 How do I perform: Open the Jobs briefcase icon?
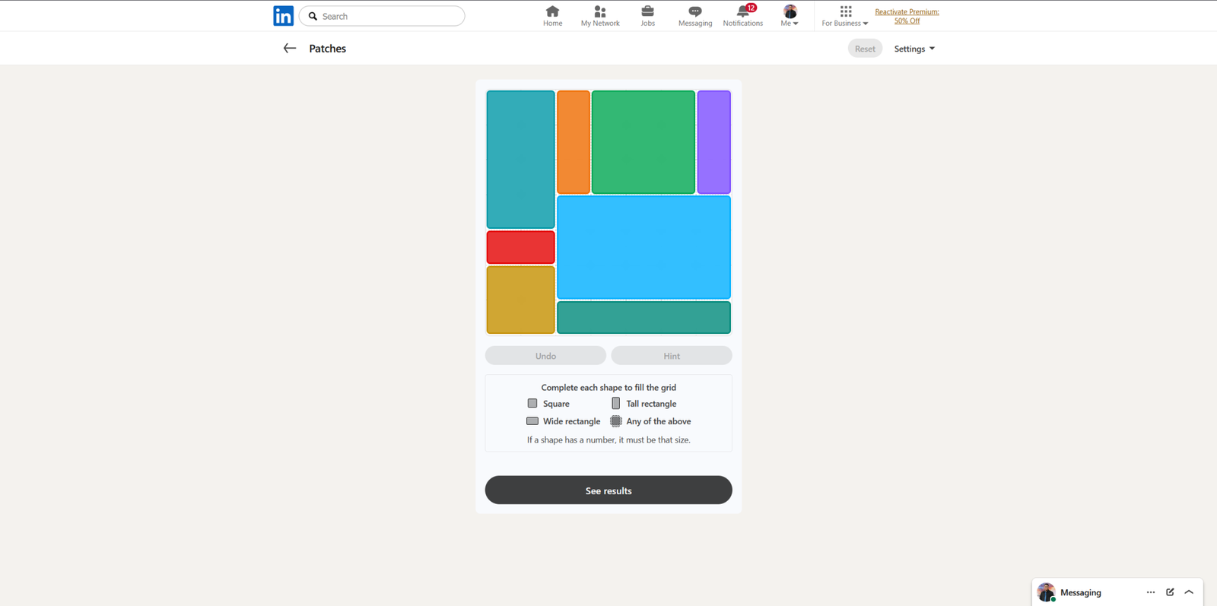[647, 11]
